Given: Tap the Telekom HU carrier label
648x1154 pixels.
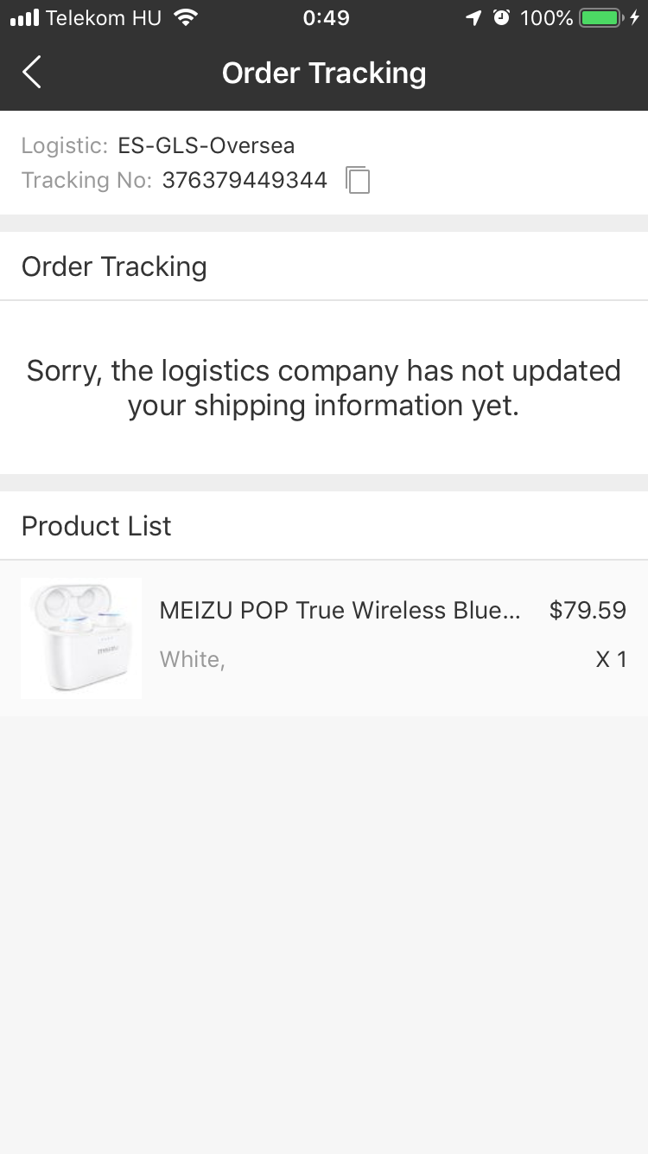Looking at the screenshot, I should 104,18.
